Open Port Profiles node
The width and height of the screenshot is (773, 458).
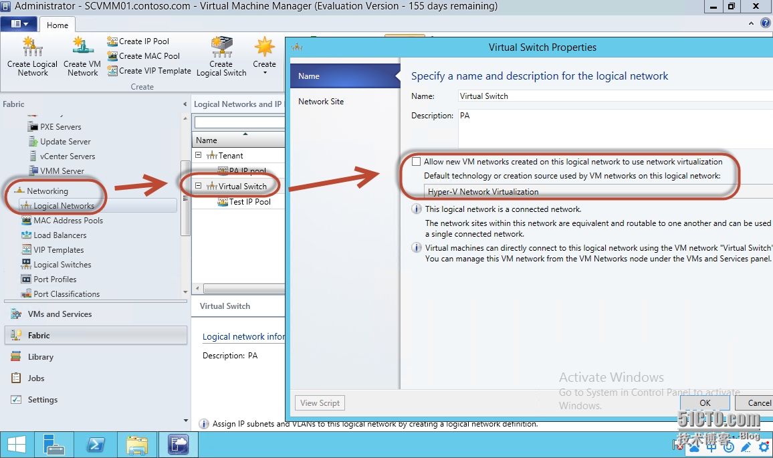pyautogui.click(x=55, y=279)
